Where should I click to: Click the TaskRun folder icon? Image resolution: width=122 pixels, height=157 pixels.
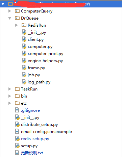[17, 89]
